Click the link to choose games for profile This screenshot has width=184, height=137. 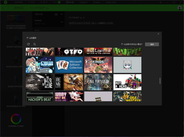tap(91, 23)
